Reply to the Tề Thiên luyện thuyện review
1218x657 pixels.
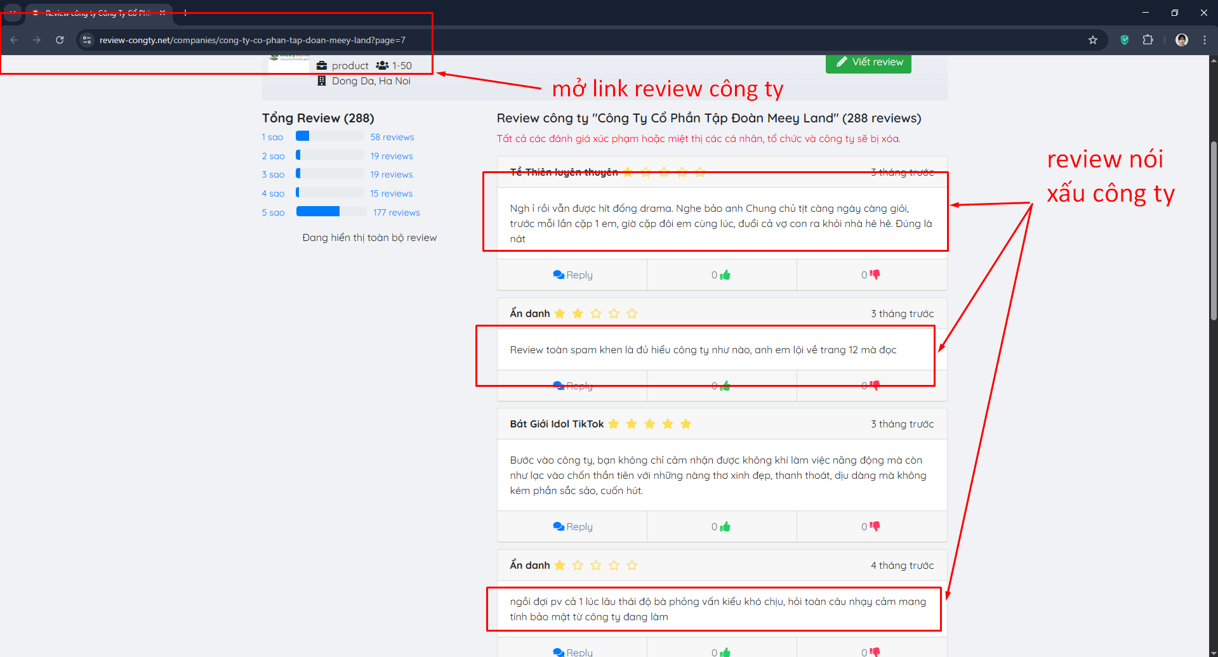[573, 275]
